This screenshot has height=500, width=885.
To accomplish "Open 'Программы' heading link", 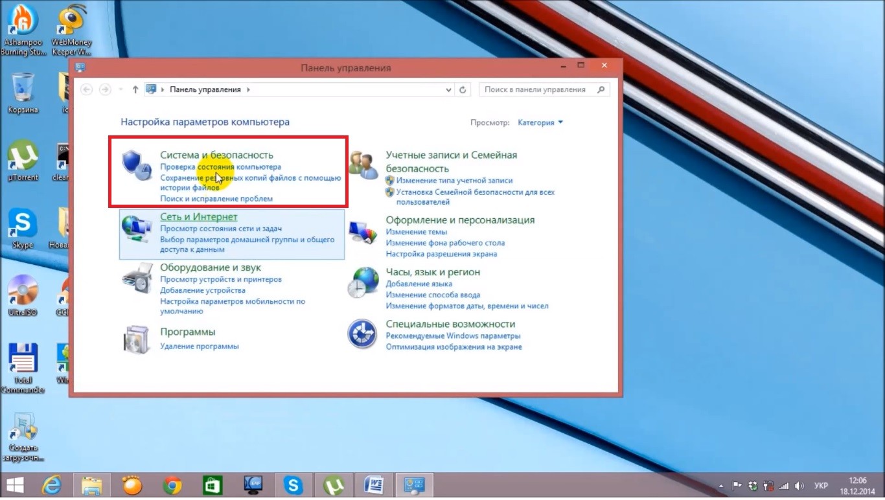I will pos(188,332).
